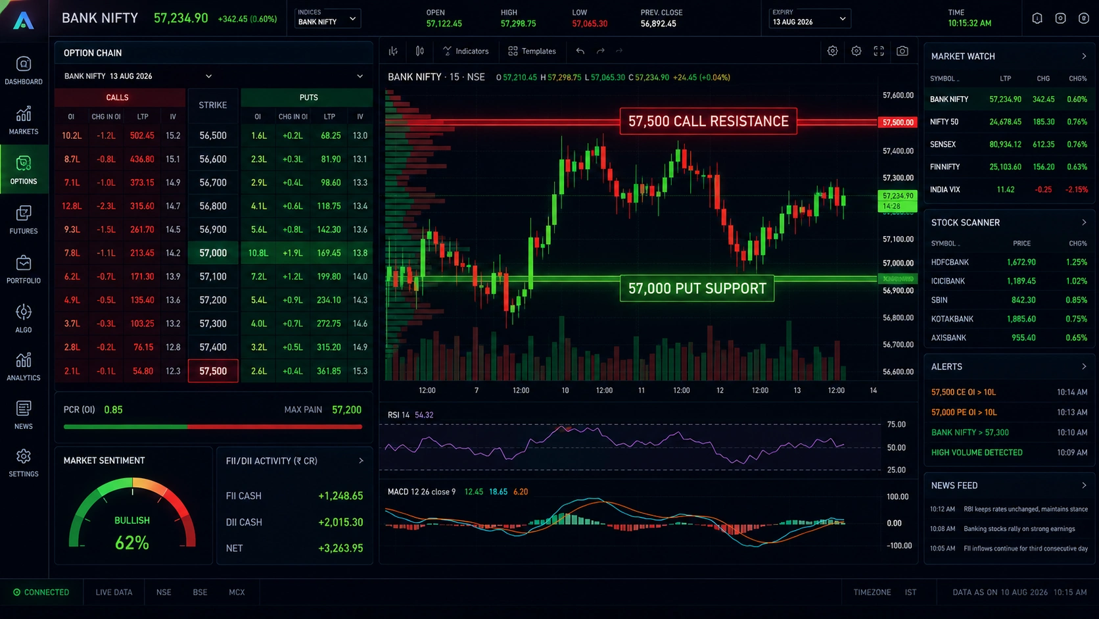Expand the FII/DII Activity panel arrow
This screenshot has width=1099, height=619.
tap(361, 460)
